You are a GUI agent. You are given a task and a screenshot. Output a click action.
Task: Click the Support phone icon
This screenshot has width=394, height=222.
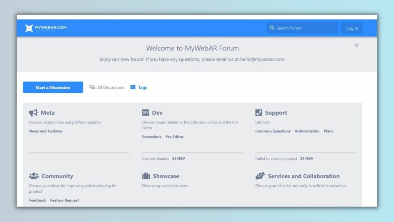[x=259, y=113]
